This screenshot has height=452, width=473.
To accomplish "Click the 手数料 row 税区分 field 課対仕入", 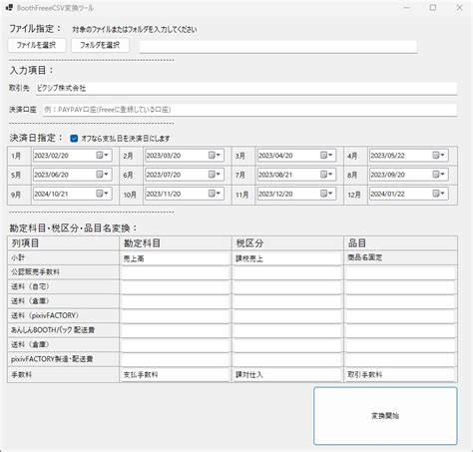I will click(x=287, y=375).
